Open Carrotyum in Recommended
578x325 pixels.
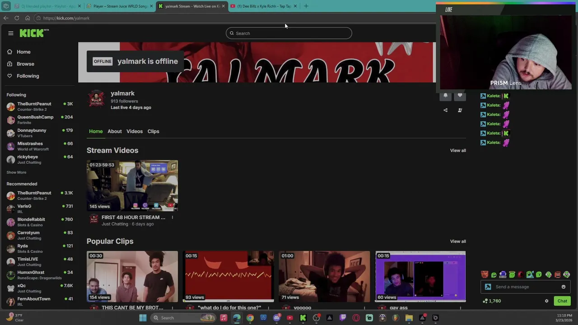40,235
